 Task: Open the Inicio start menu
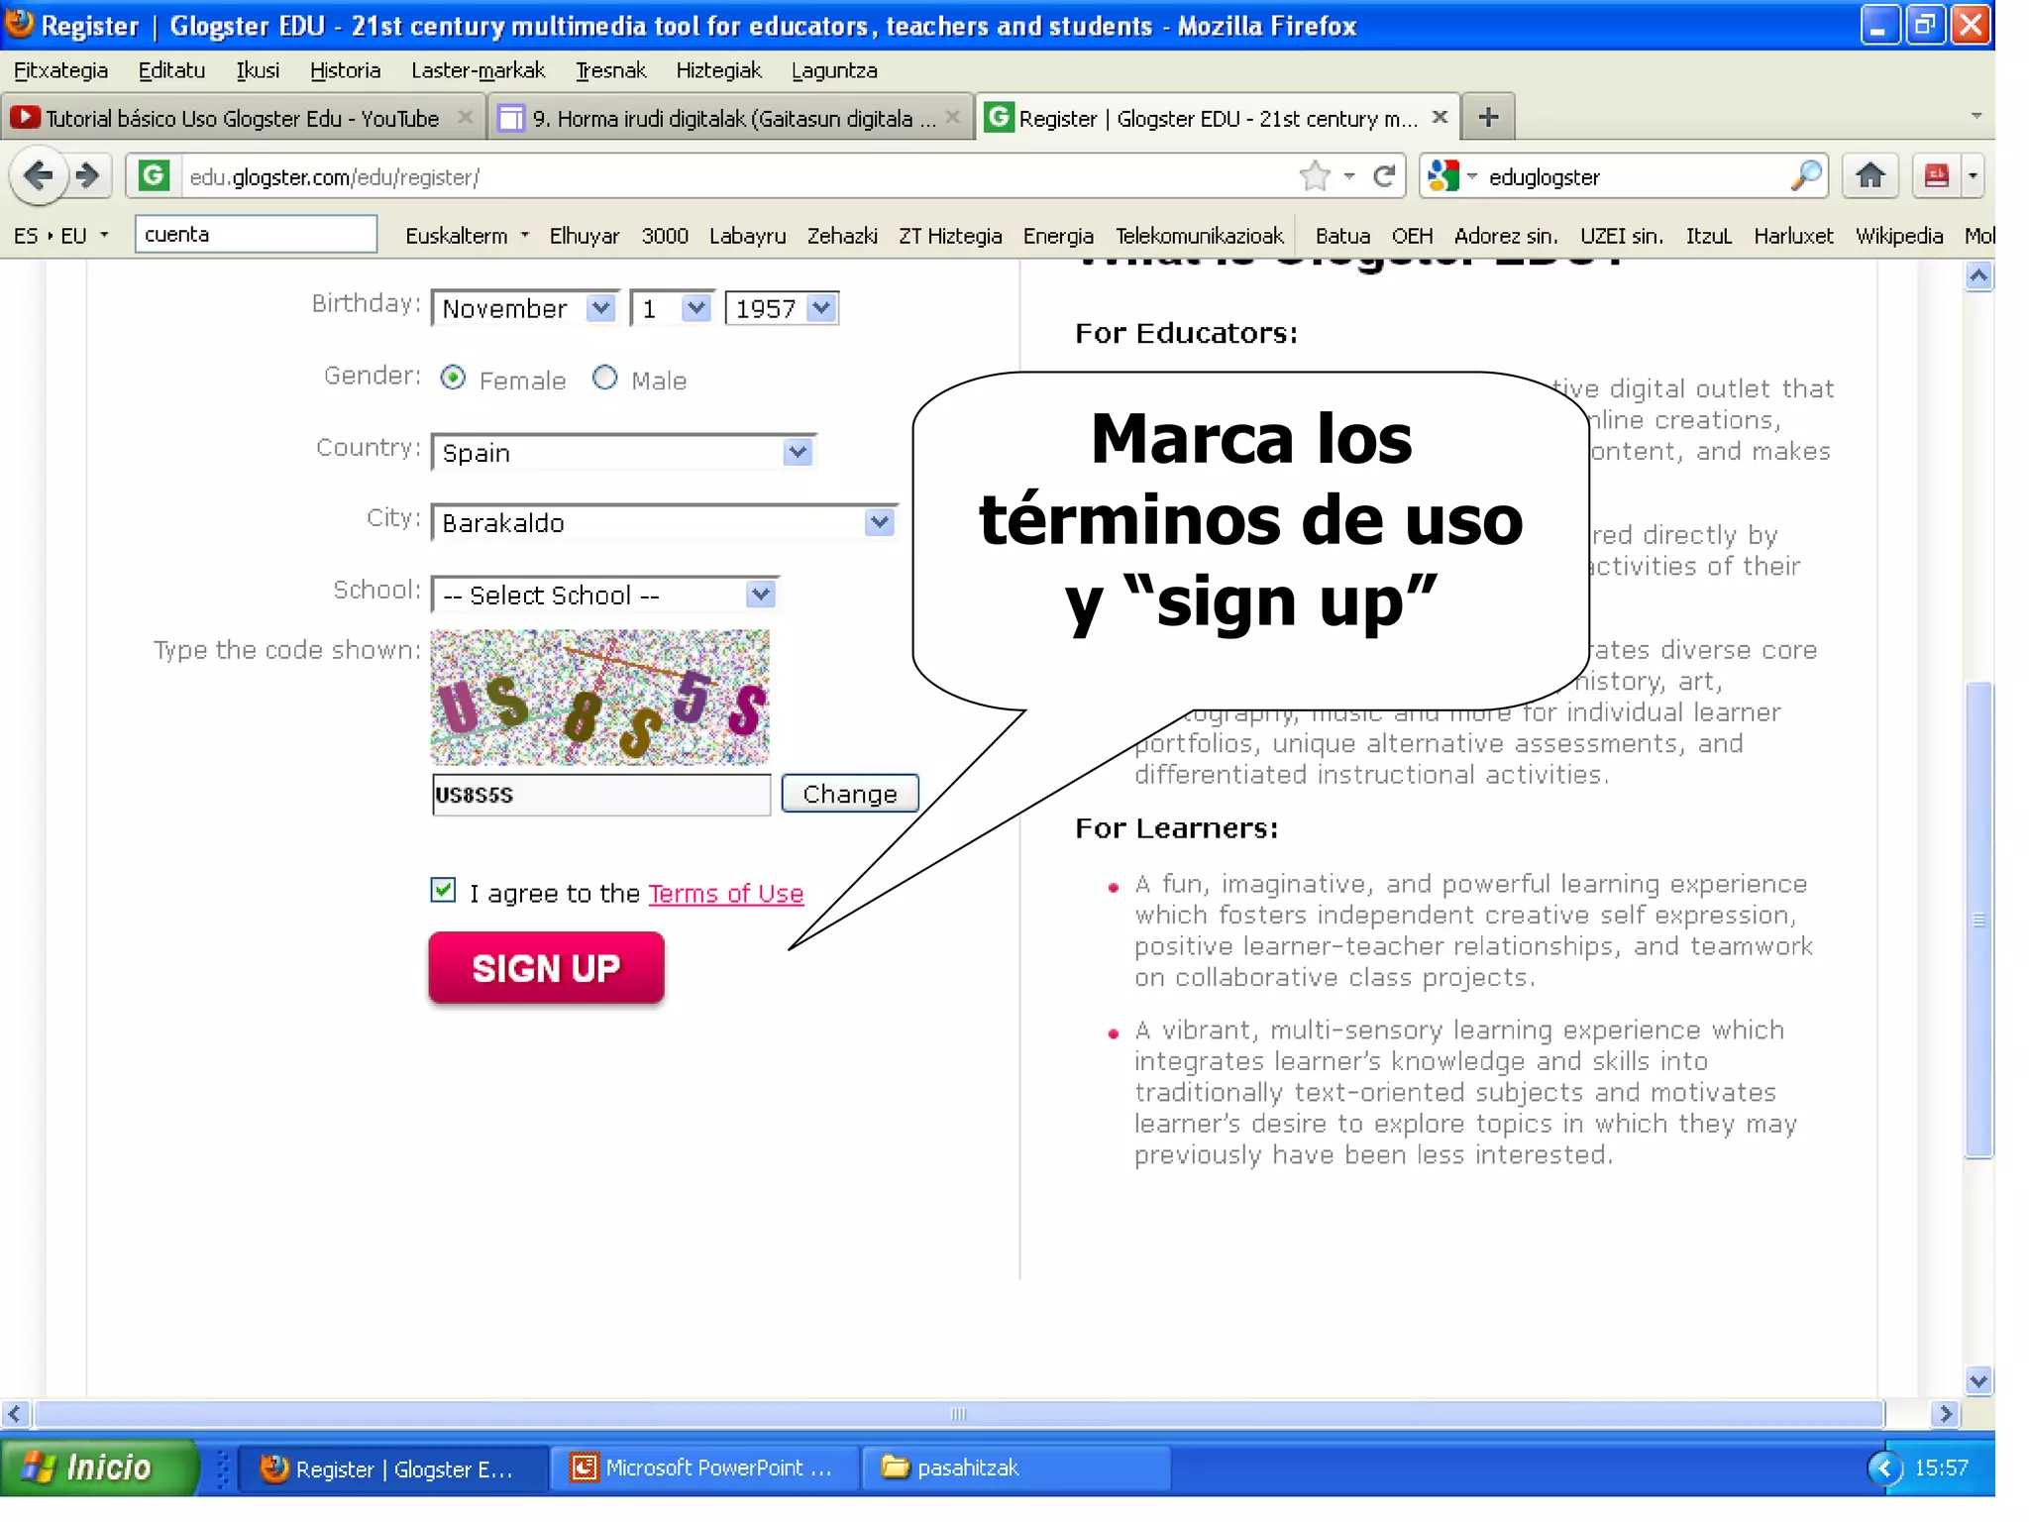click(99, 1468)
